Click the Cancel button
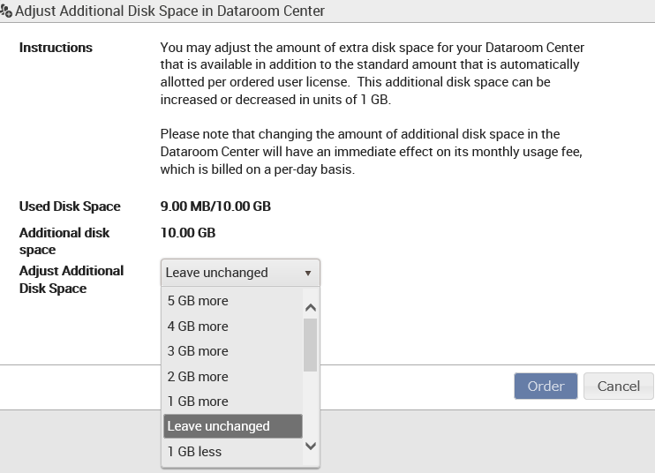Image resolution: width=655 pixels, height=473 pixels. [618, 387]
